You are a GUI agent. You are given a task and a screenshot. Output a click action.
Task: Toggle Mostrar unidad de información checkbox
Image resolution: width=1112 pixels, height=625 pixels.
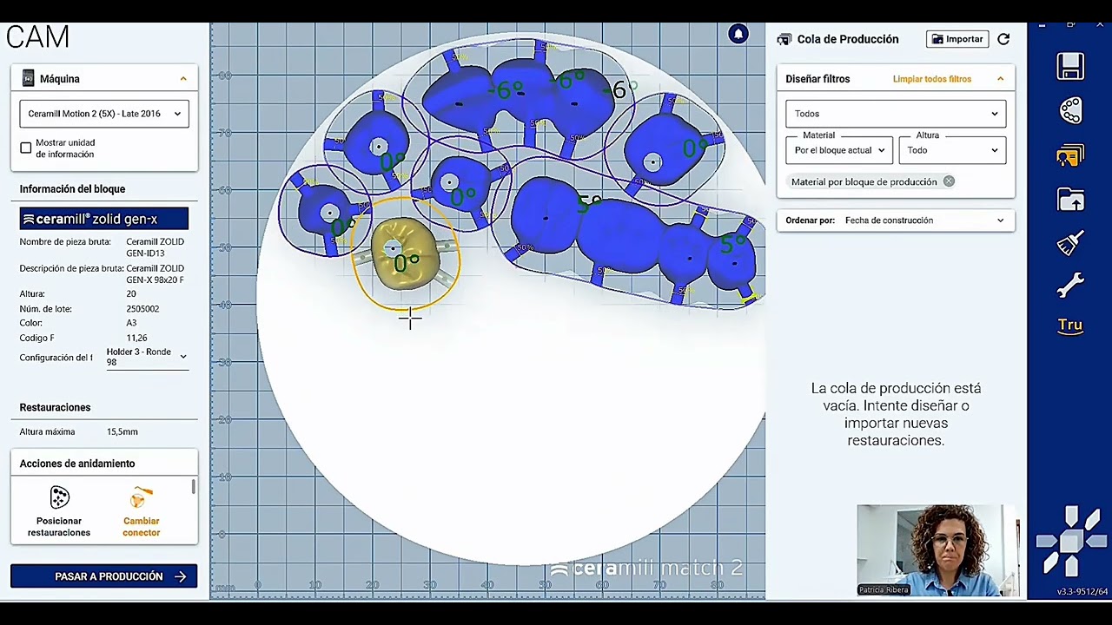coord(26,148)
